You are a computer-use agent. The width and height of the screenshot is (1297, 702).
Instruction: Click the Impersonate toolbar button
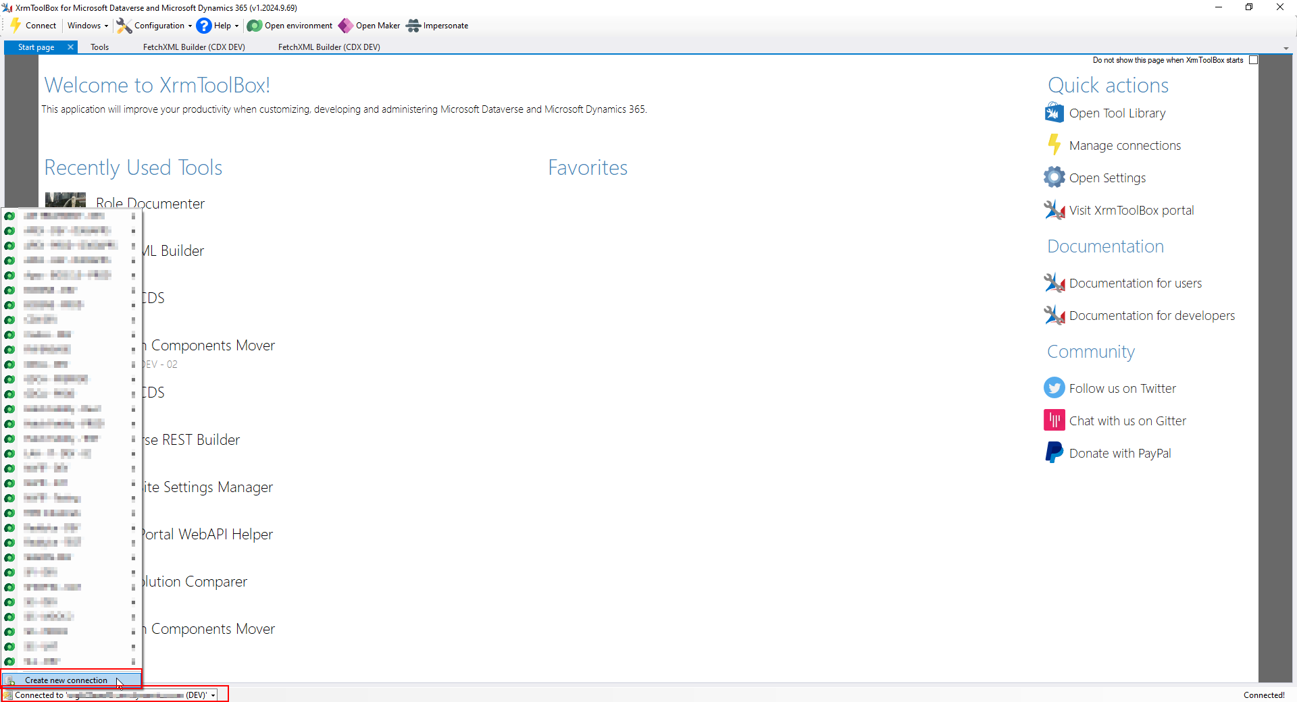[438, 26]
